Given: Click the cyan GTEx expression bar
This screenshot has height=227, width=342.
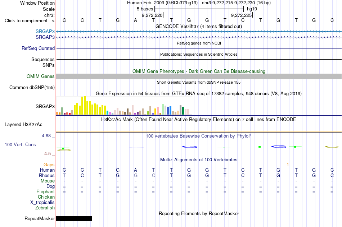Looking at the screenshot, I should 107,113.
